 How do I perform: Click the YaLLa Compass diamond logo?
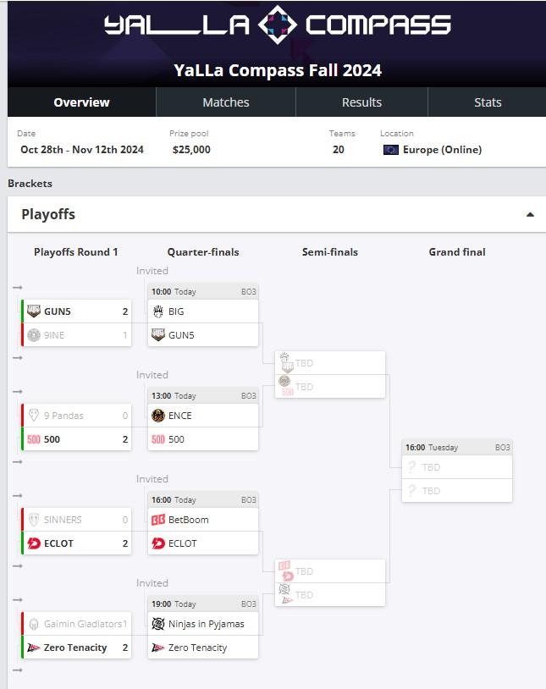point(278,25)
